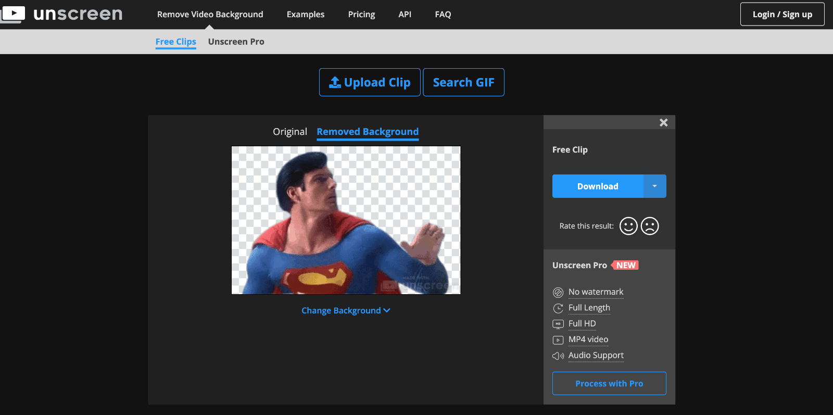Expand the Change Background options

pos(346,310)
